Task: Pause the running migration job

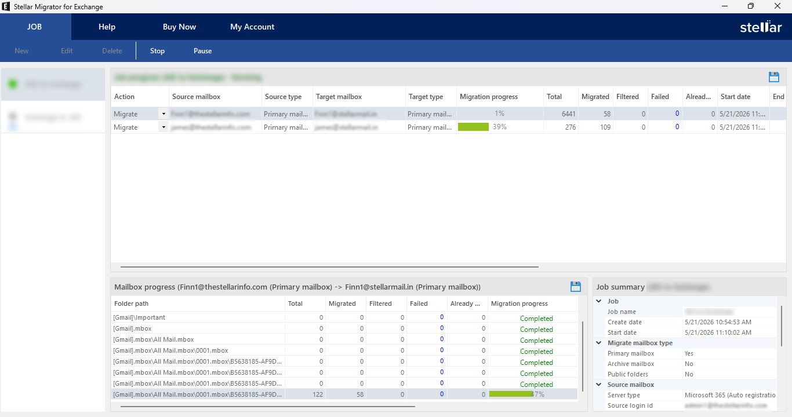Action: pos(202,51)
